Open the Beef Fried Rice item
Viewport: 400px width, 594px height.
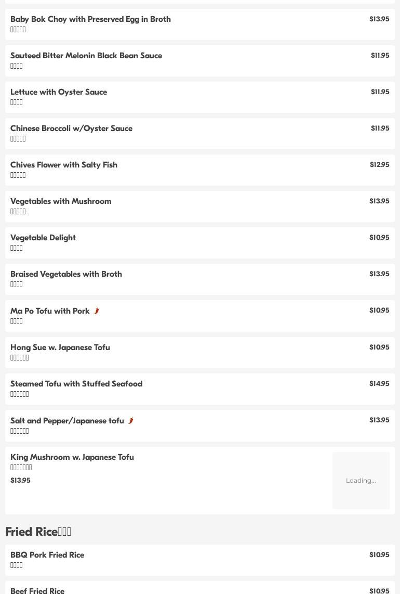coord(37,590)
